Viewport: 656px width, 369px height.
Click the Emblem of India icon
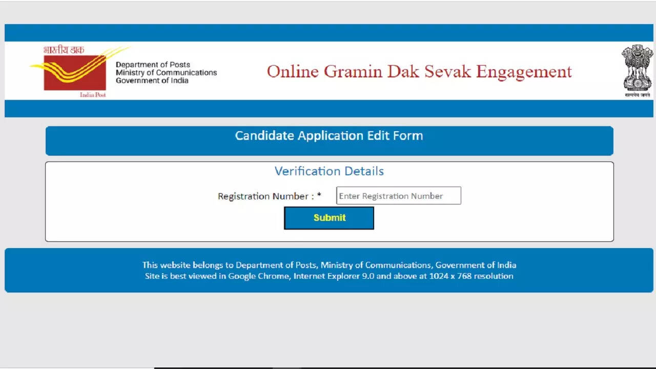[x=637, y=67]
